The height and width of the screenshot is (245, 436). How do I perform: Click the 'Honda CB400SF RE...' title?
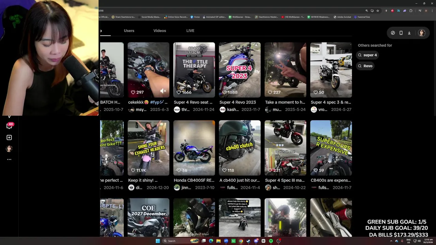click(194, 180)
